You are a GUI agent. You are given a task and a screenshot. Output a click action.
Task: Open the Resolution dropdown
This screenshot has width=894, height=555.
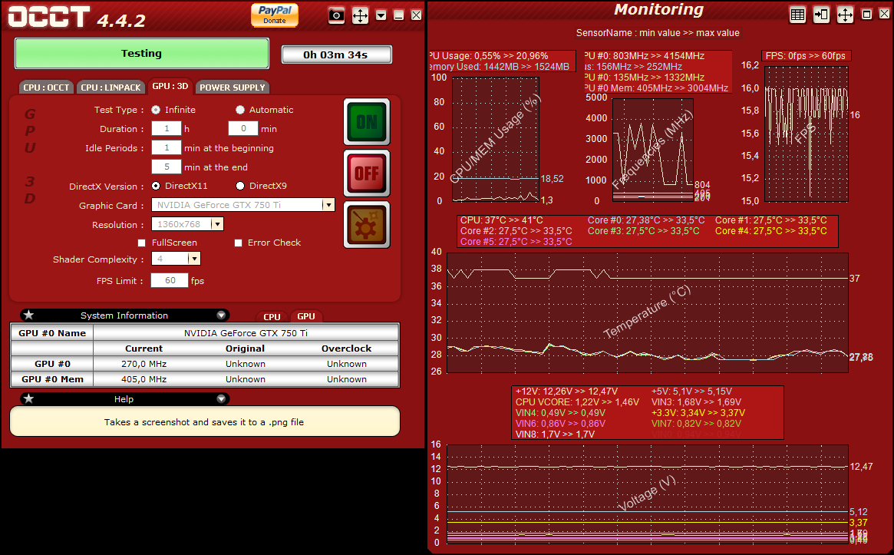[216, 224]
